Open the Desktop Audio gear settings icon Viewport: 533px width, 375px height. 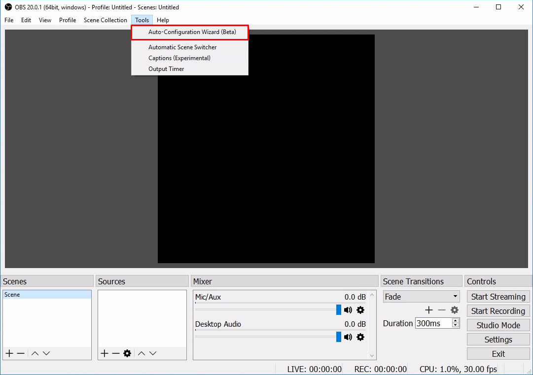(360, 337)
